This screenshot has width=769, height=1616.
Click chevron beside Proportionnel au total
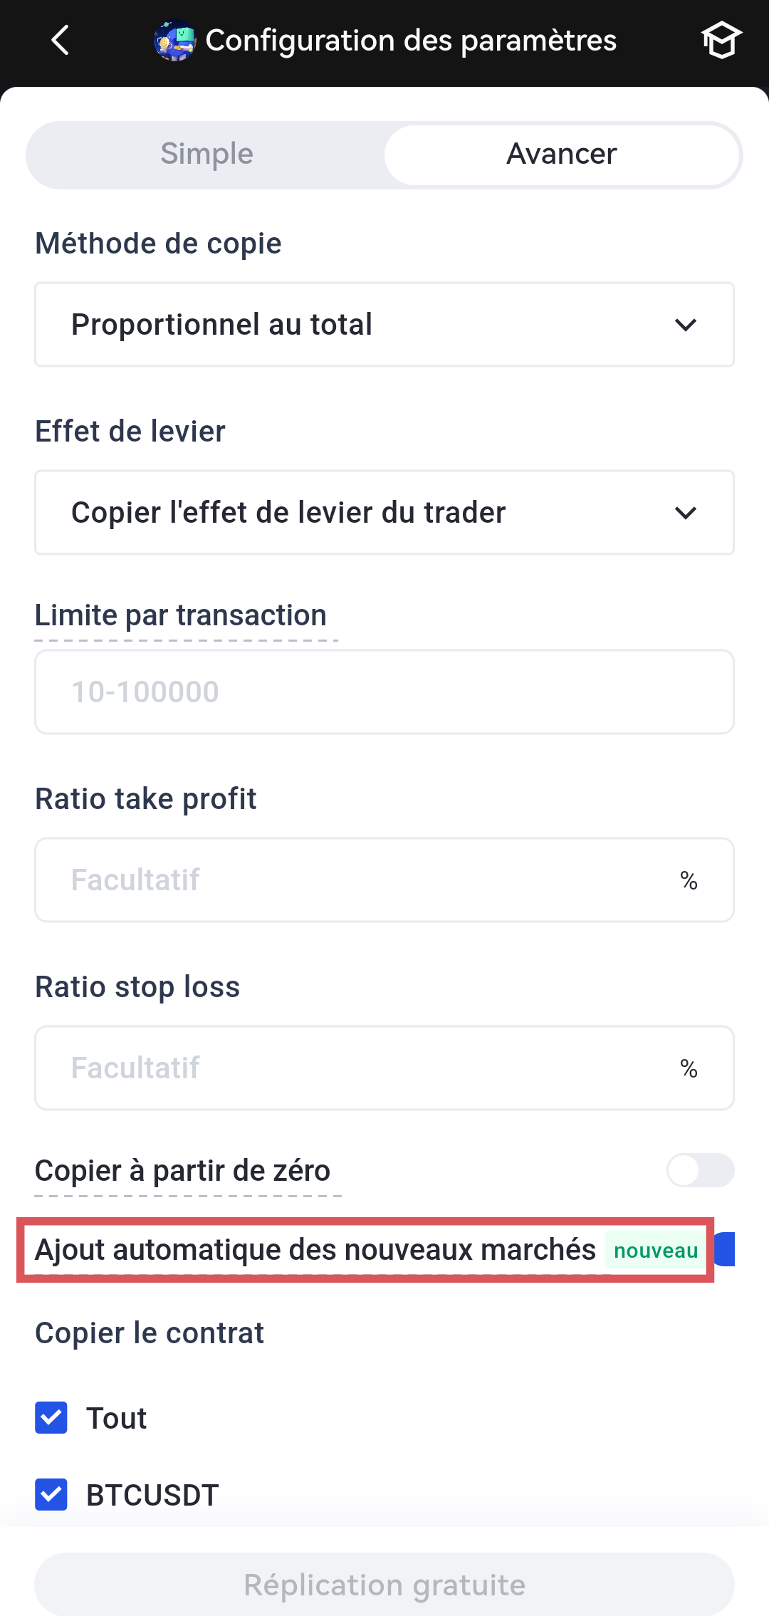(x=685, y=325)
